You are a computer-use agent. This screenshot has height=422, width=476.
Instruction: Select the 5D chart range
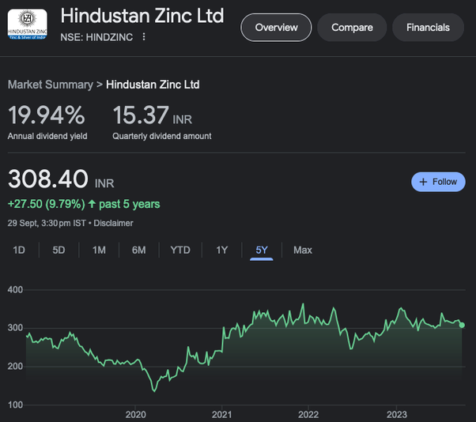(59, 250)
